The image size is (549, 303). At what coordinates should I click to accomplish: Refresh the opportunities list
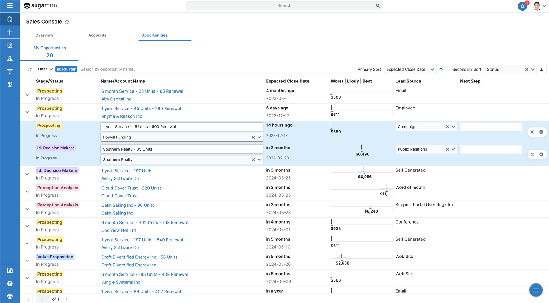click(29, 69)
